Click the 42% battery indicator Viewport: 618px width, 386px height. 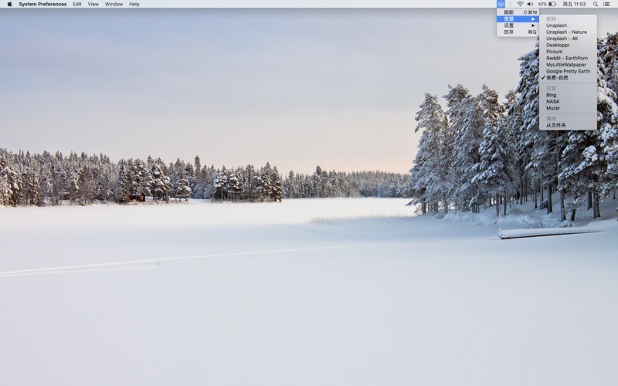(548, 4)
